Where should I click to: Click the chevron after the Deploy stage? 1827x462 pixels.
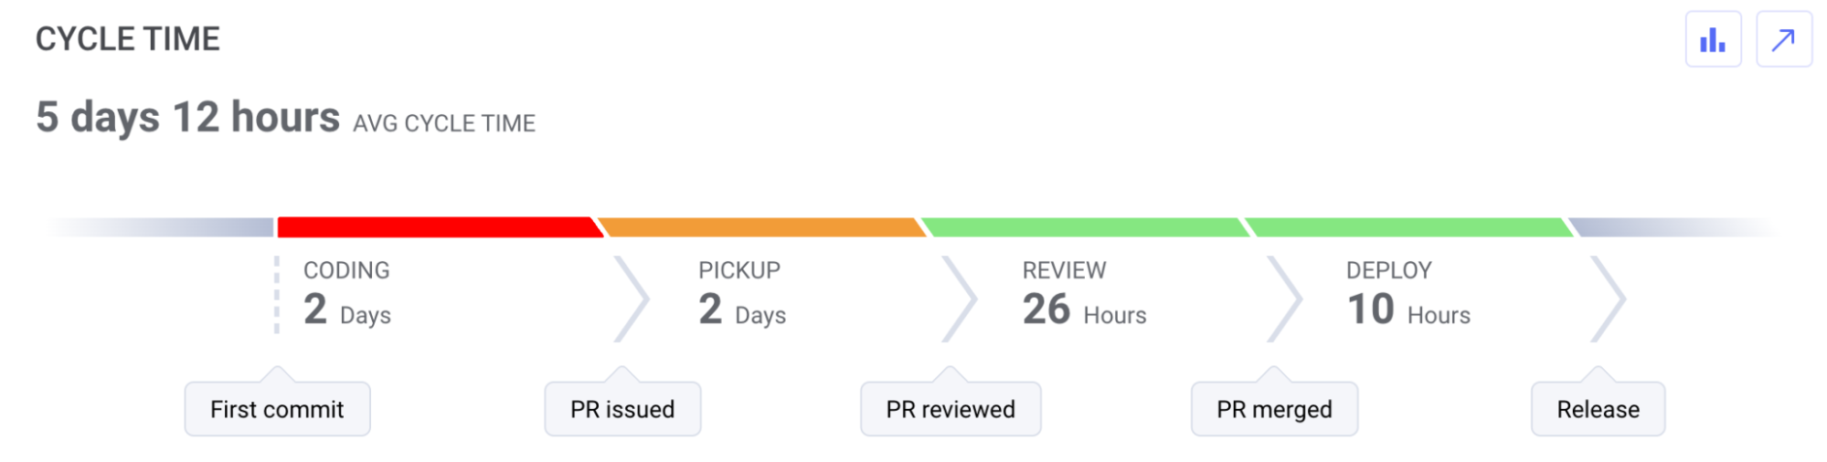pyautogui.click(x=1609, y=299)
